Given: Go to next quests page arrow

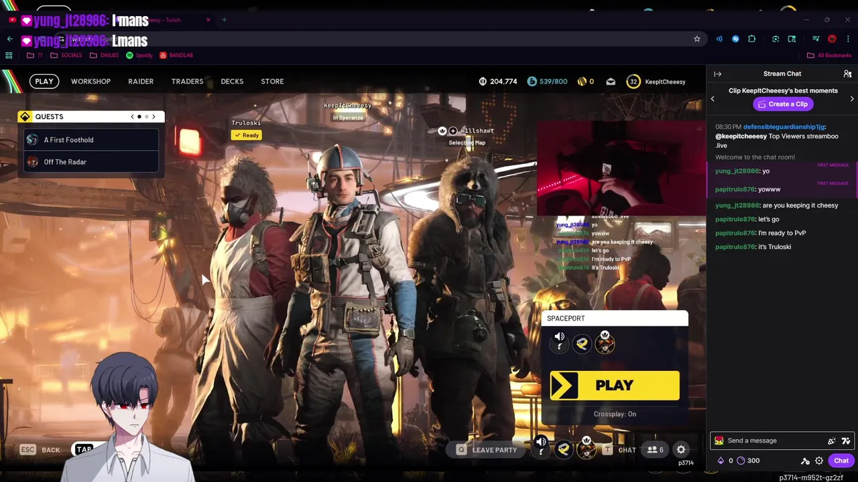Looking at the screenshot, I should [154, 116].
